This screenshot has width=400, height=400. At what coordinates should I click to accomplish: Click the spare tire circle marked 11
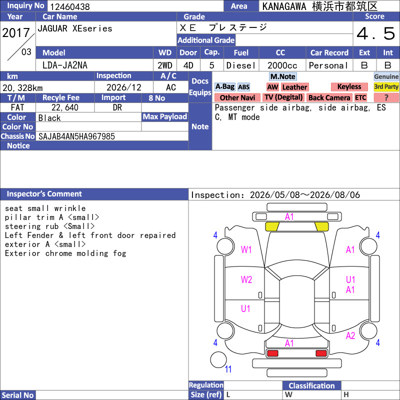pyautogui.click(x=218, y=359)
